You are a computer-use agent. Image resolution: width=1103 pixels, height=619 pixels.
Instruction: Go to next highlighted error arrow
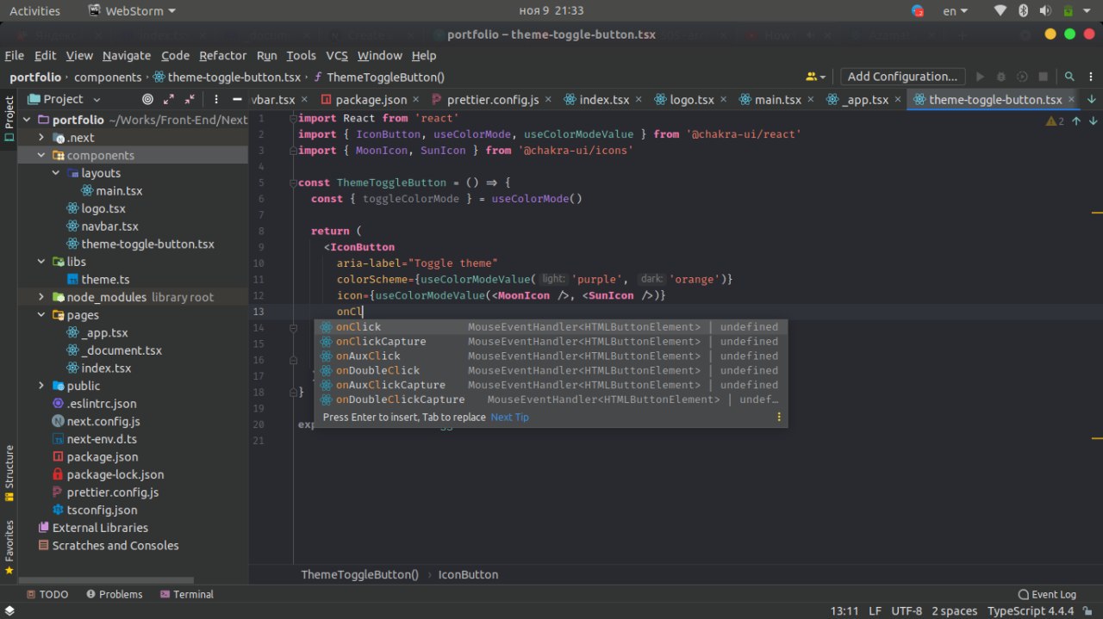coord(1093,121)
